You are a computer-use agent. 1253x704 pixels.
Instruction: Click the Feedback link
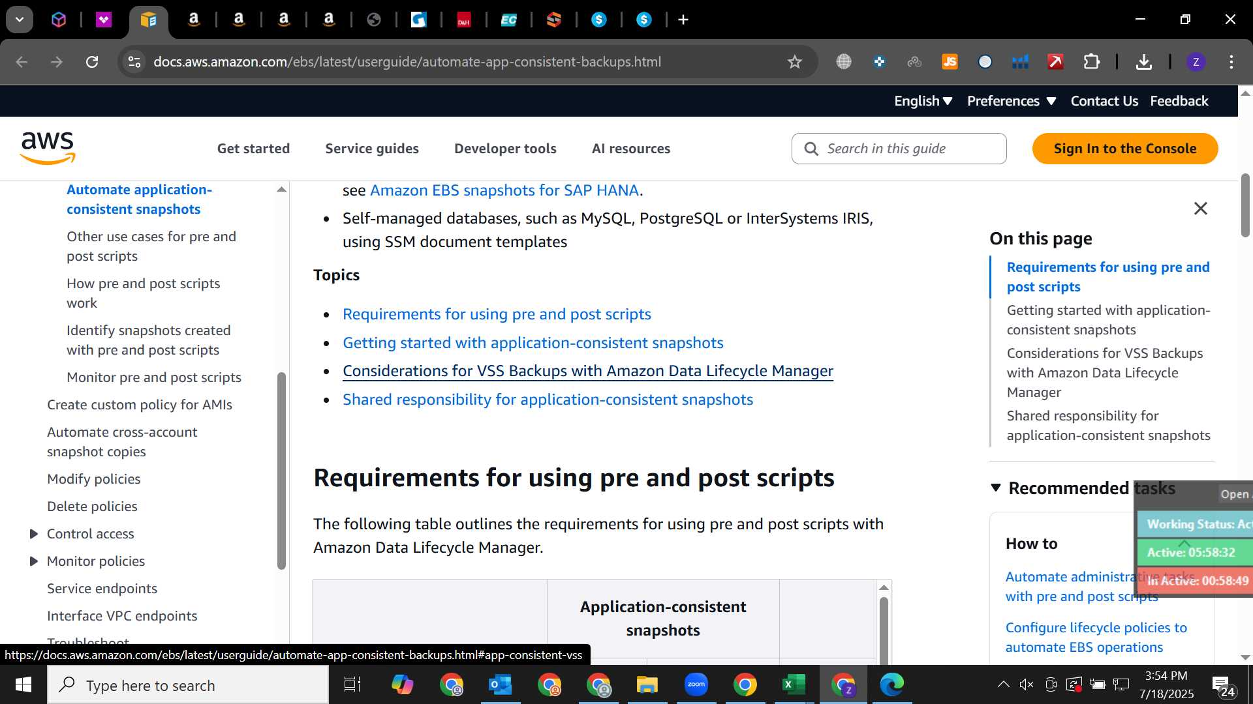[x=1179, y=101]
